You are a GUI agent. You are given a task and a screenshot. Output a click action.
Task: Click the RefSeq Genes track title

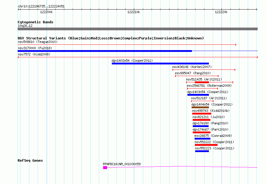pos(30,160)
